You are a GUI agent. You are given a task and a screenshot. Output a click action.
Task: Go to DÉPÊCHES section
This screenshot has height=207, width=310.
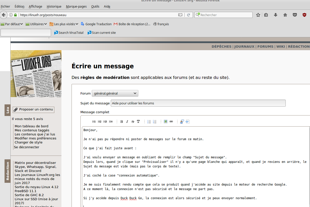pos(222,46)
